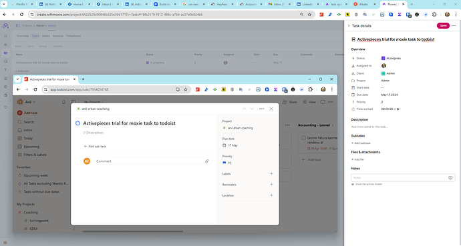The width and height of the screenshot is (461, 246).
Task: Open Today in Todoist sidebar
Action: point(25,139)
